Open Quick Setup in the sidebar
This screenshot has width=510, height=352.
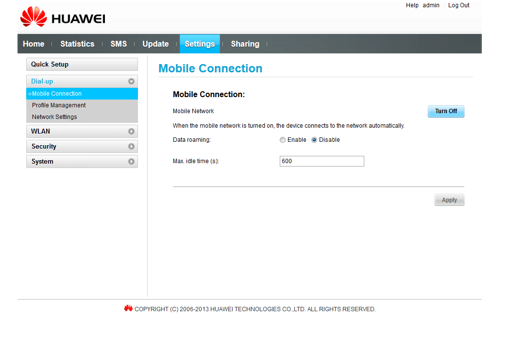(82, 65)
